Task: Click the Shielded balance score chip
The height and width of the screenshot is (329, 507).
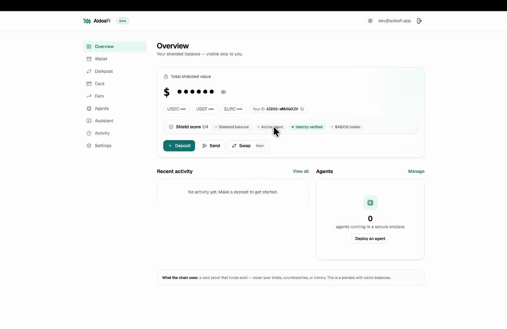Action: (232, 127)
